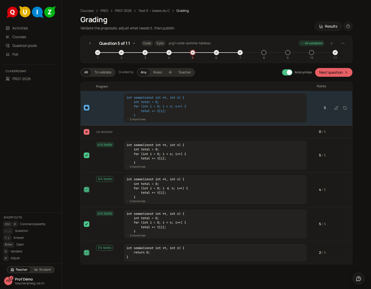Click the refresh icon in reference row
371x289 pixels.
click(345, 108)
